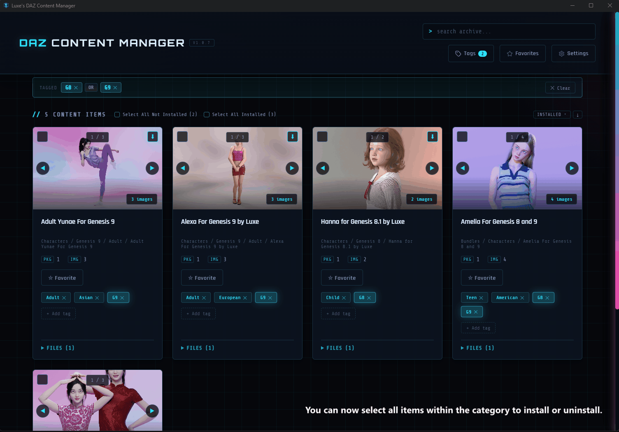Open Favorites view
This screenshot has height=432, width=619.
(523, 53)
